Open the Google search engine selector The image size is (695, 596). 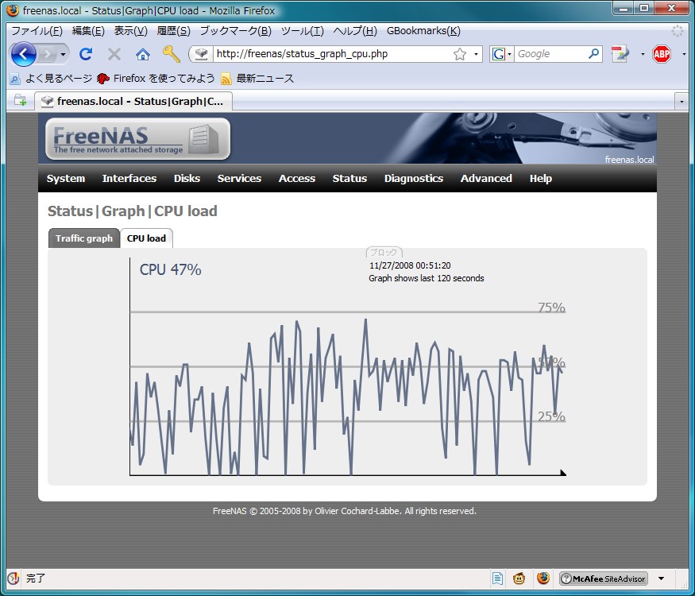pyautogui.click(x=502, y=54)
